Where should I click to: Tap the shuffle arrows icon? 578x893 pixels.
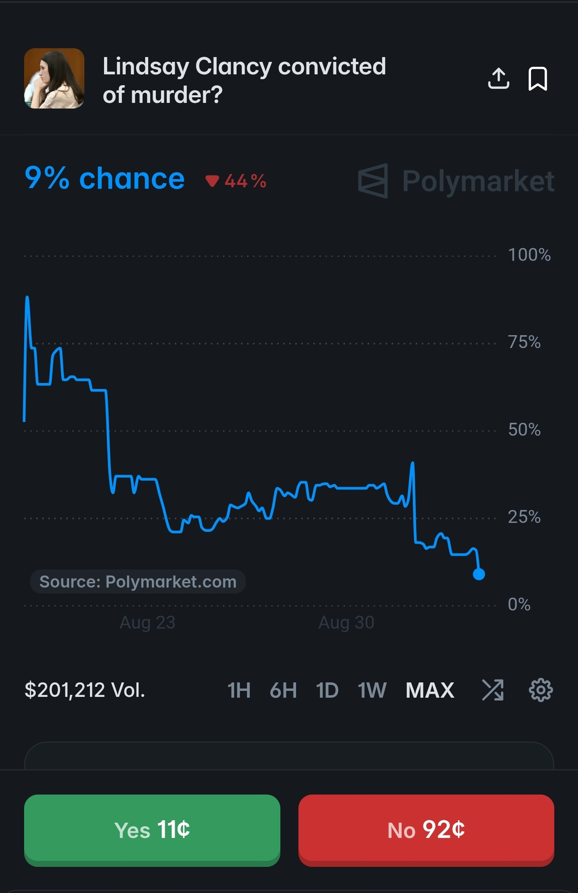[x=492, y=690]
